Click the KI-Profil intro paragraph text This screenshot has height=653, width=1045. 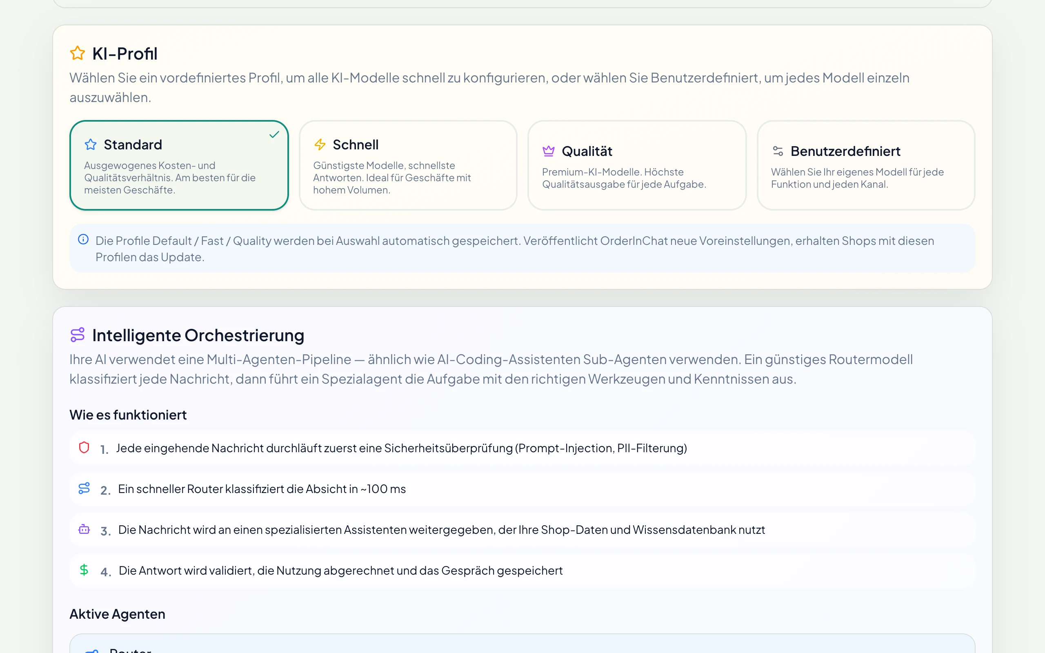point(489,87)
